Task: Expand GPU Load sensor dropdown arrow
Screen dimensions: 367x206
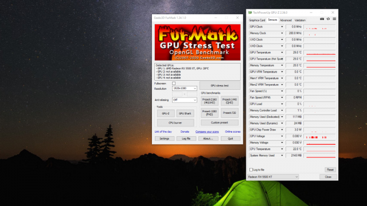Action: tap(282, 104)
